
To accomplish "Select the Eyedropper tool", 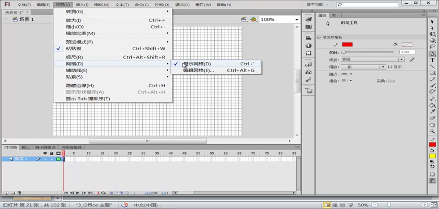I will (432, 112).
